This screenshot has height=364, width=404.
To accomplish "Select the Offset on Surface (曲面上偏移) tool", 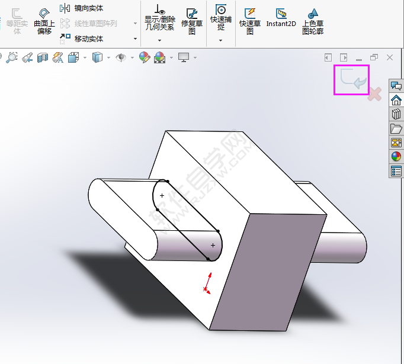I will (44, 22).
